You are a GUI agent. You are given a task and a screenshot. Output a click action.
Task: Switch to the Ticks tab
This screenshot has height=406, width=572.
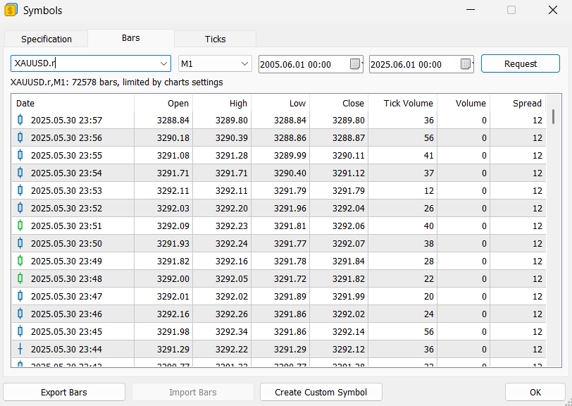(x=216, y=39)
